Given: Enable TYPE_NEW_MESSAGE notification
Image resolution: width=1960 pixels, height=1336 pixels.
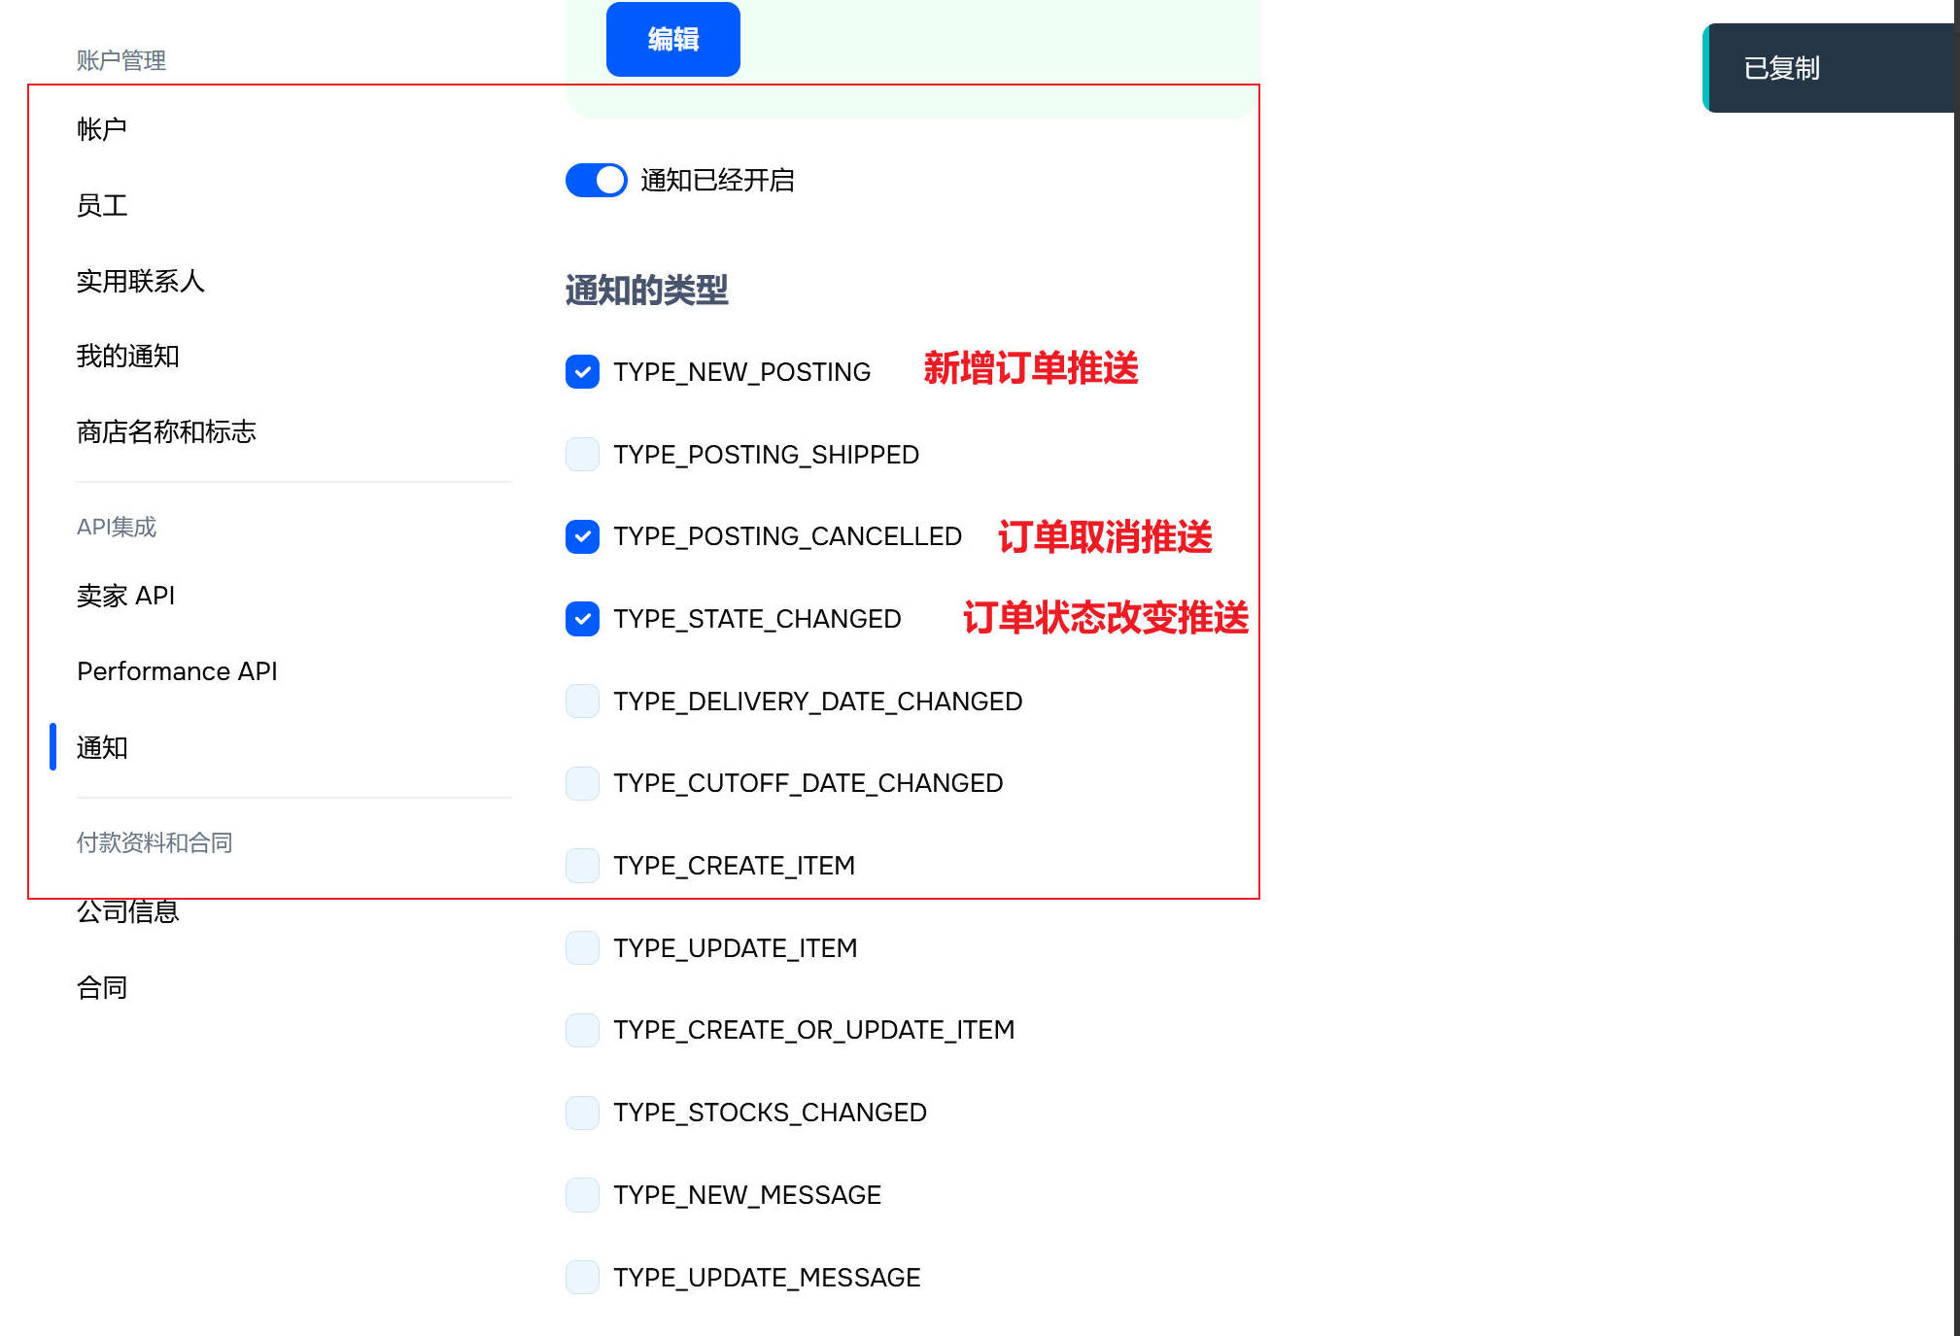Looking at the screenshot, I should [581, 1195].
